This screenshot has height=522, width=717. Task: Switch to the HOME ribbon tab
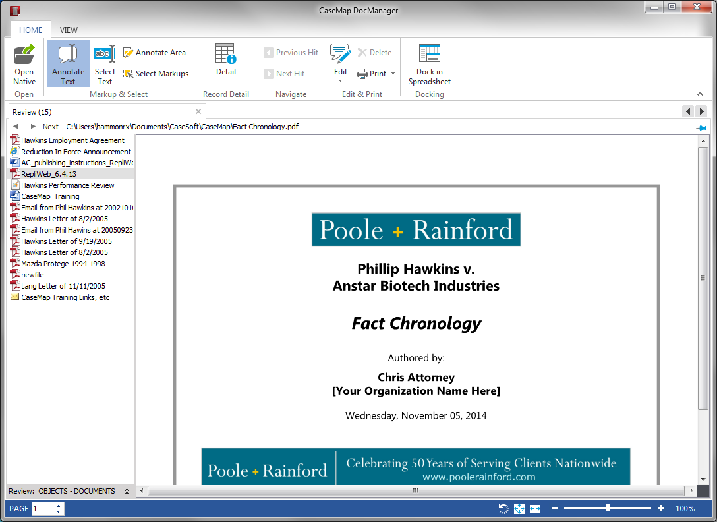(30, 30)
